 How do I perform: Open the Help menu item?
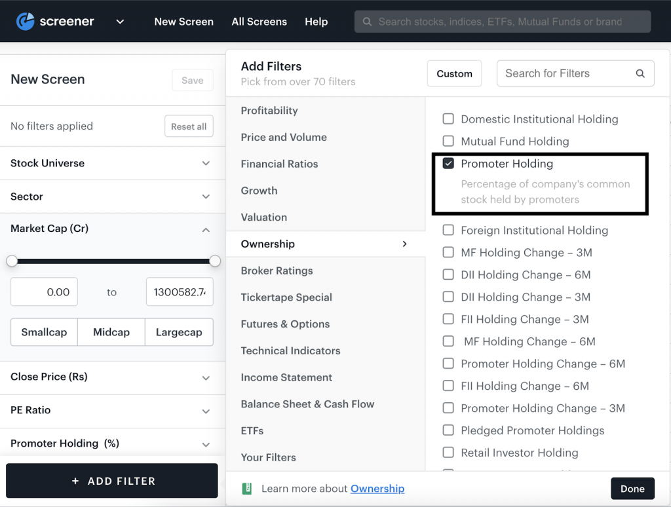pos(316,22)
